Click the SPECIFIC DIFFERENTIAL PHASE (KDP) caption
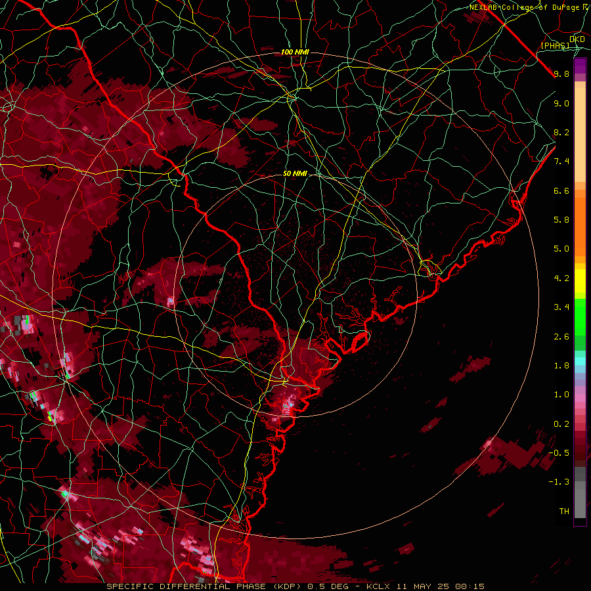 tap(205, 586)
